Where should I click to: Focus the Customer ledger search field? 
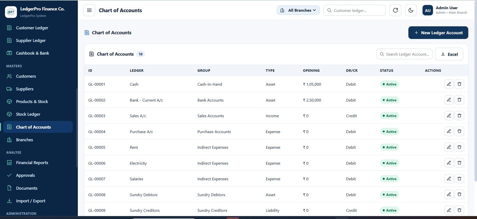point(354,10)
